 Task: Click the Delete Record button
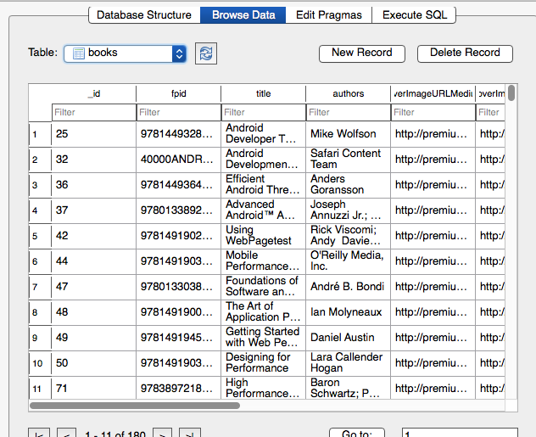pyautogui.click(x=465, y=53)
